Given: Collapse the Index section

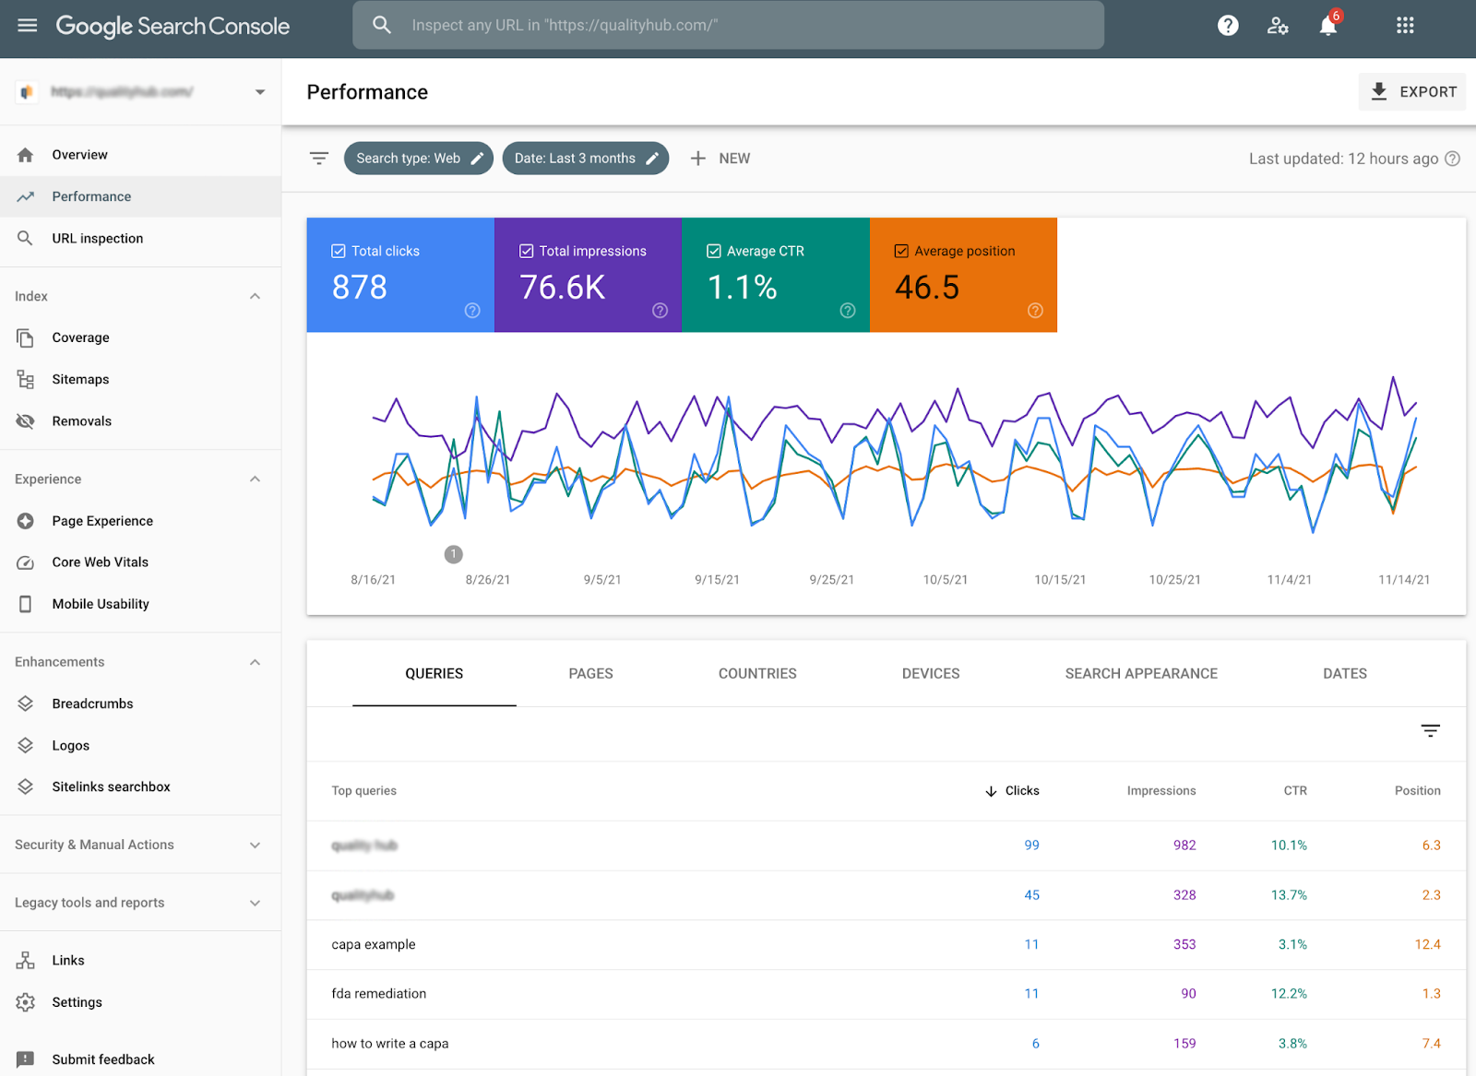Looking at the screenshot, I should tap(256, 296).
